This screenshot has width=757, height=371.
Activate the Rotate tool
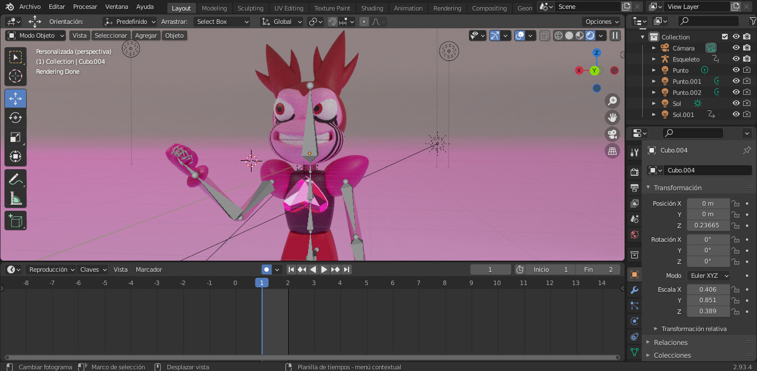coord(16,118)
